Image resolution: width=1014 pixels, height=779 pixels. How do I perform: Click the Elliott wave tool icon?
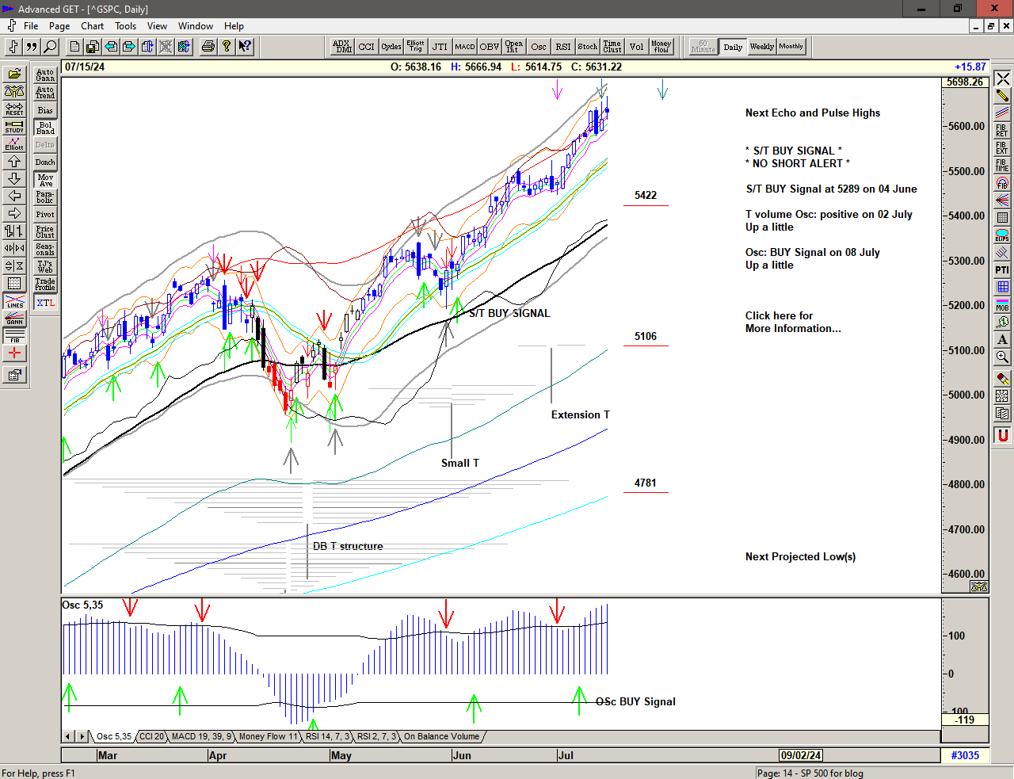14,143
